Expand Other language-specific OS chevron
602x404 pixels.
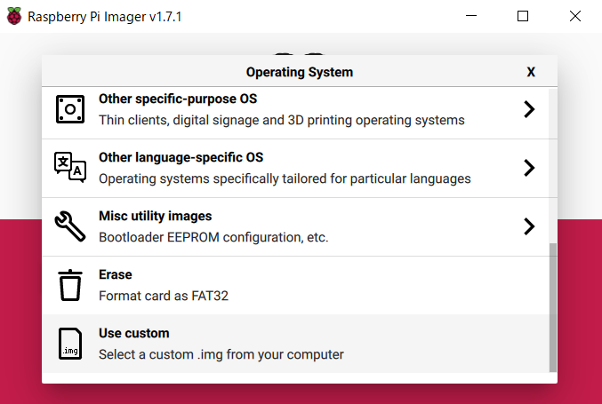(x=529, y=168)
